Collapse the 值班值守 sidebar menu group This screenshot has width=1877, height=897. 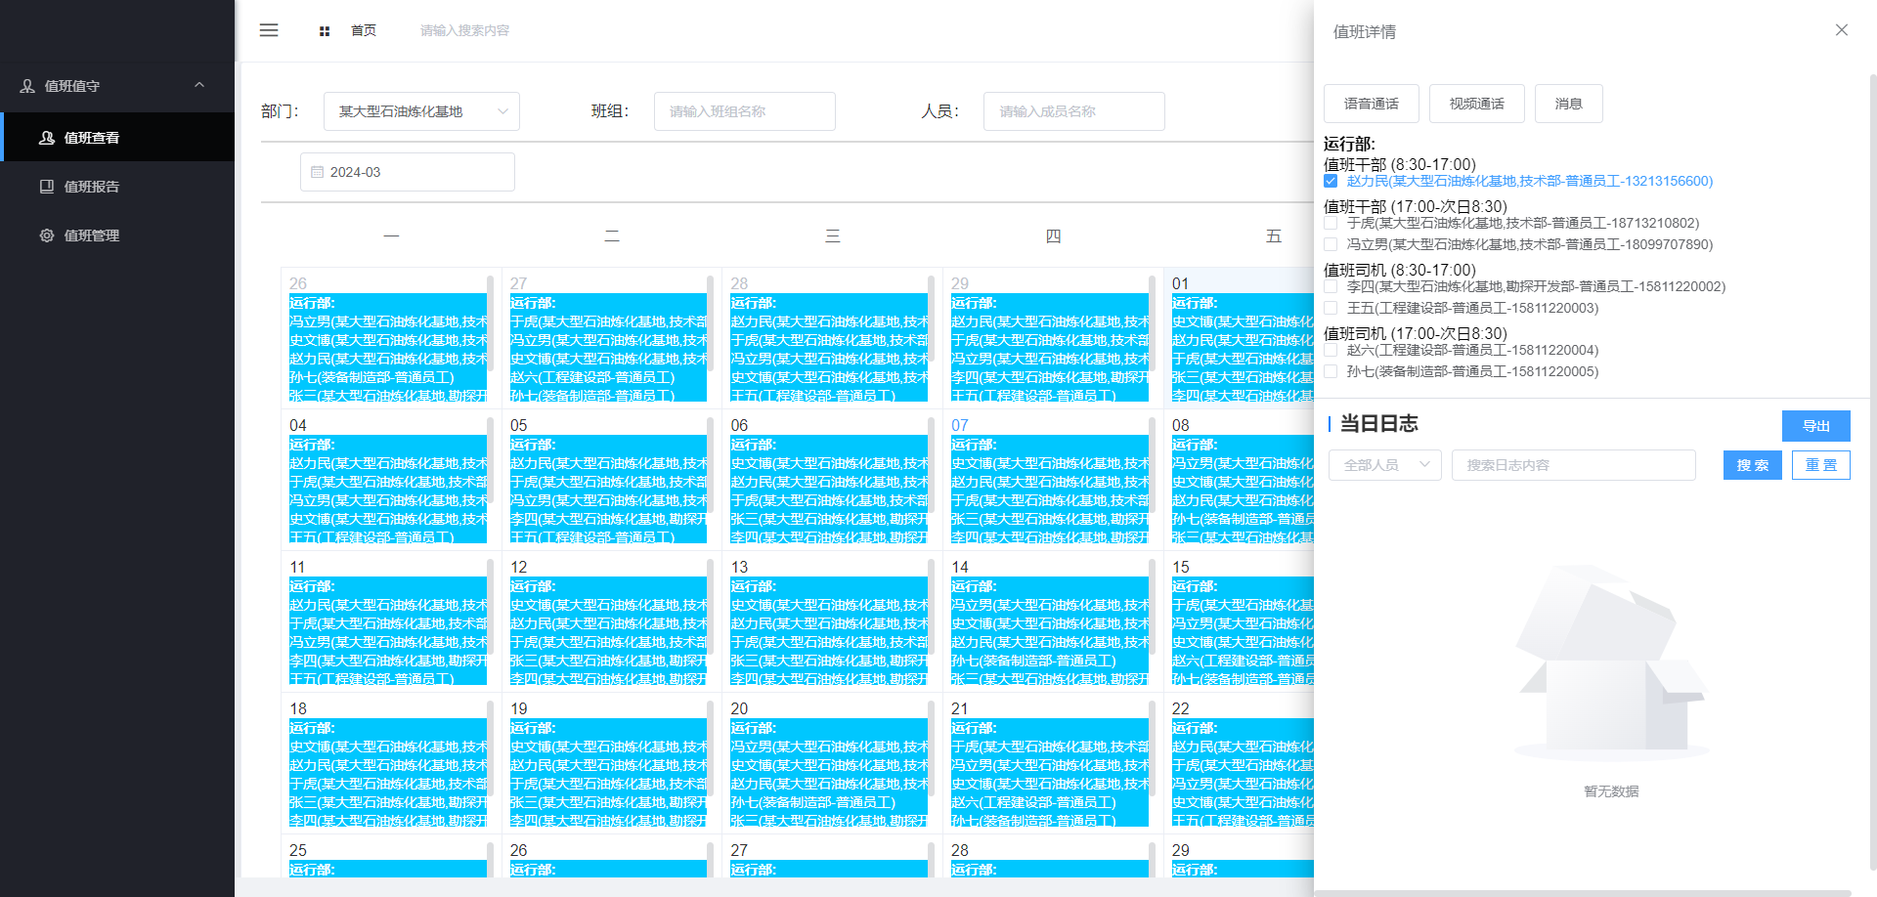tap(199, 86)
